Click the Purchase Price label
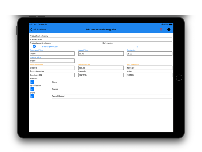This screenshot has width=202, height=152. click(x=37, y=50)
